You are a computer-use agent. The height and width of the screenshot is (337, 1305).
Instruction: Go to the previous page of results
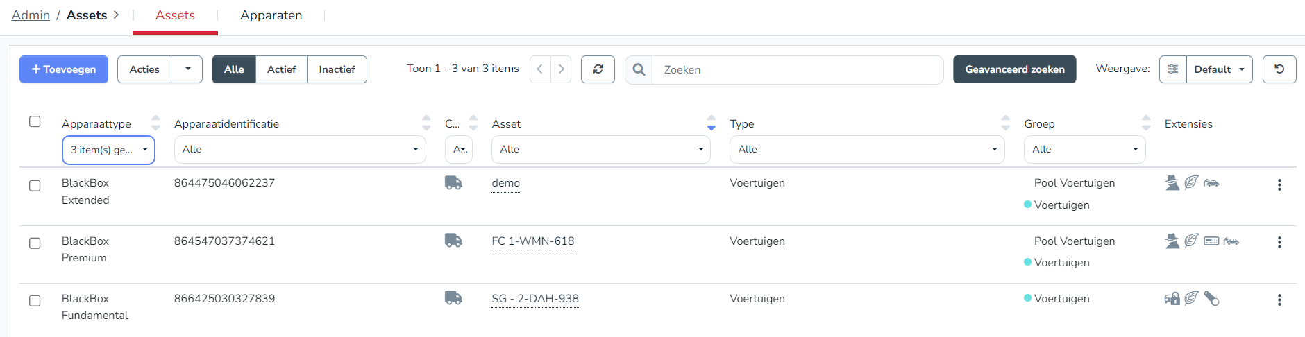pyautogui.click(x=540, y=69)
